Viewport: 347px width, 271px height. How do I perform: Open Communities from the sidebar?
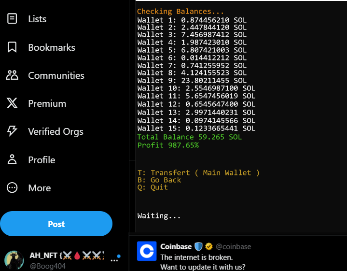pos(56,75)
